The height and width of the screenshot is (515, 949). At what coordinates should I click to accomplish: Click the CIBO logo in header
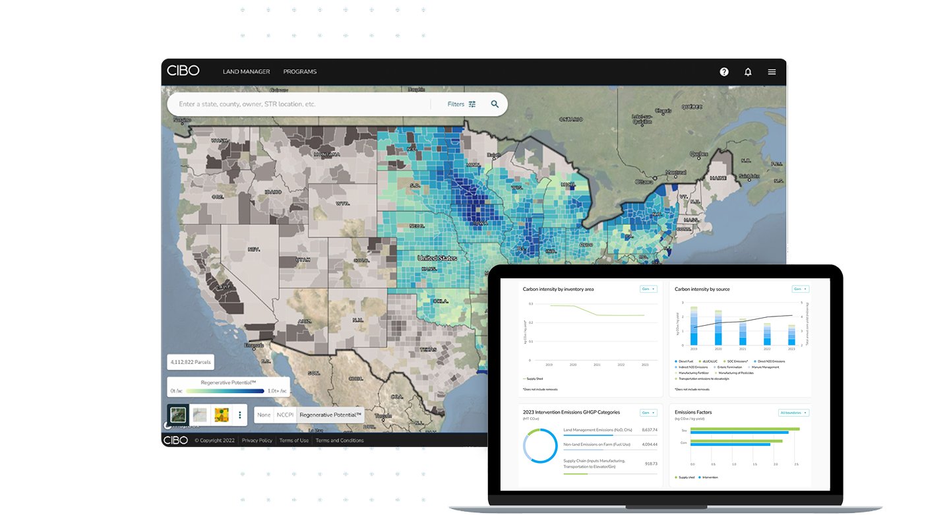coord(183,71)
